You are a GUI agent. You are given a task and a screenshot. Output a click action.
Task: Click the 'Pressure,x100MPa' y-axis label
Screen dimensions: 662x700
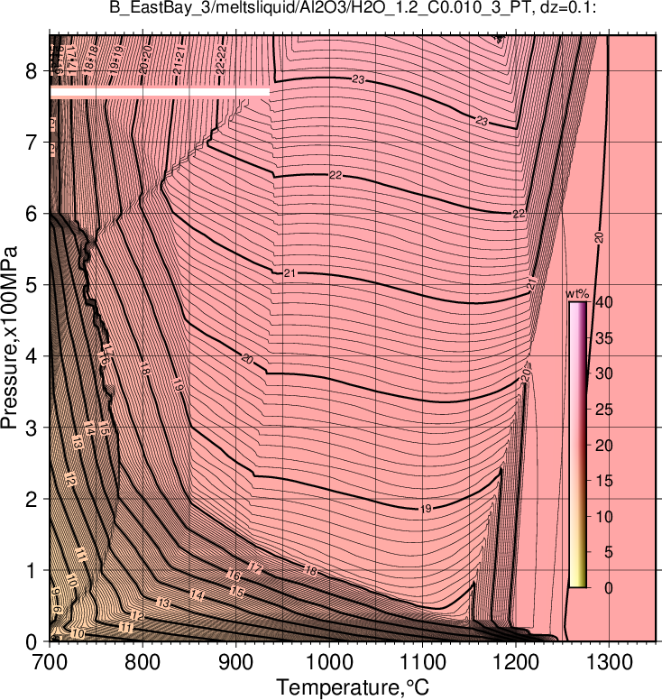point(9,338)
